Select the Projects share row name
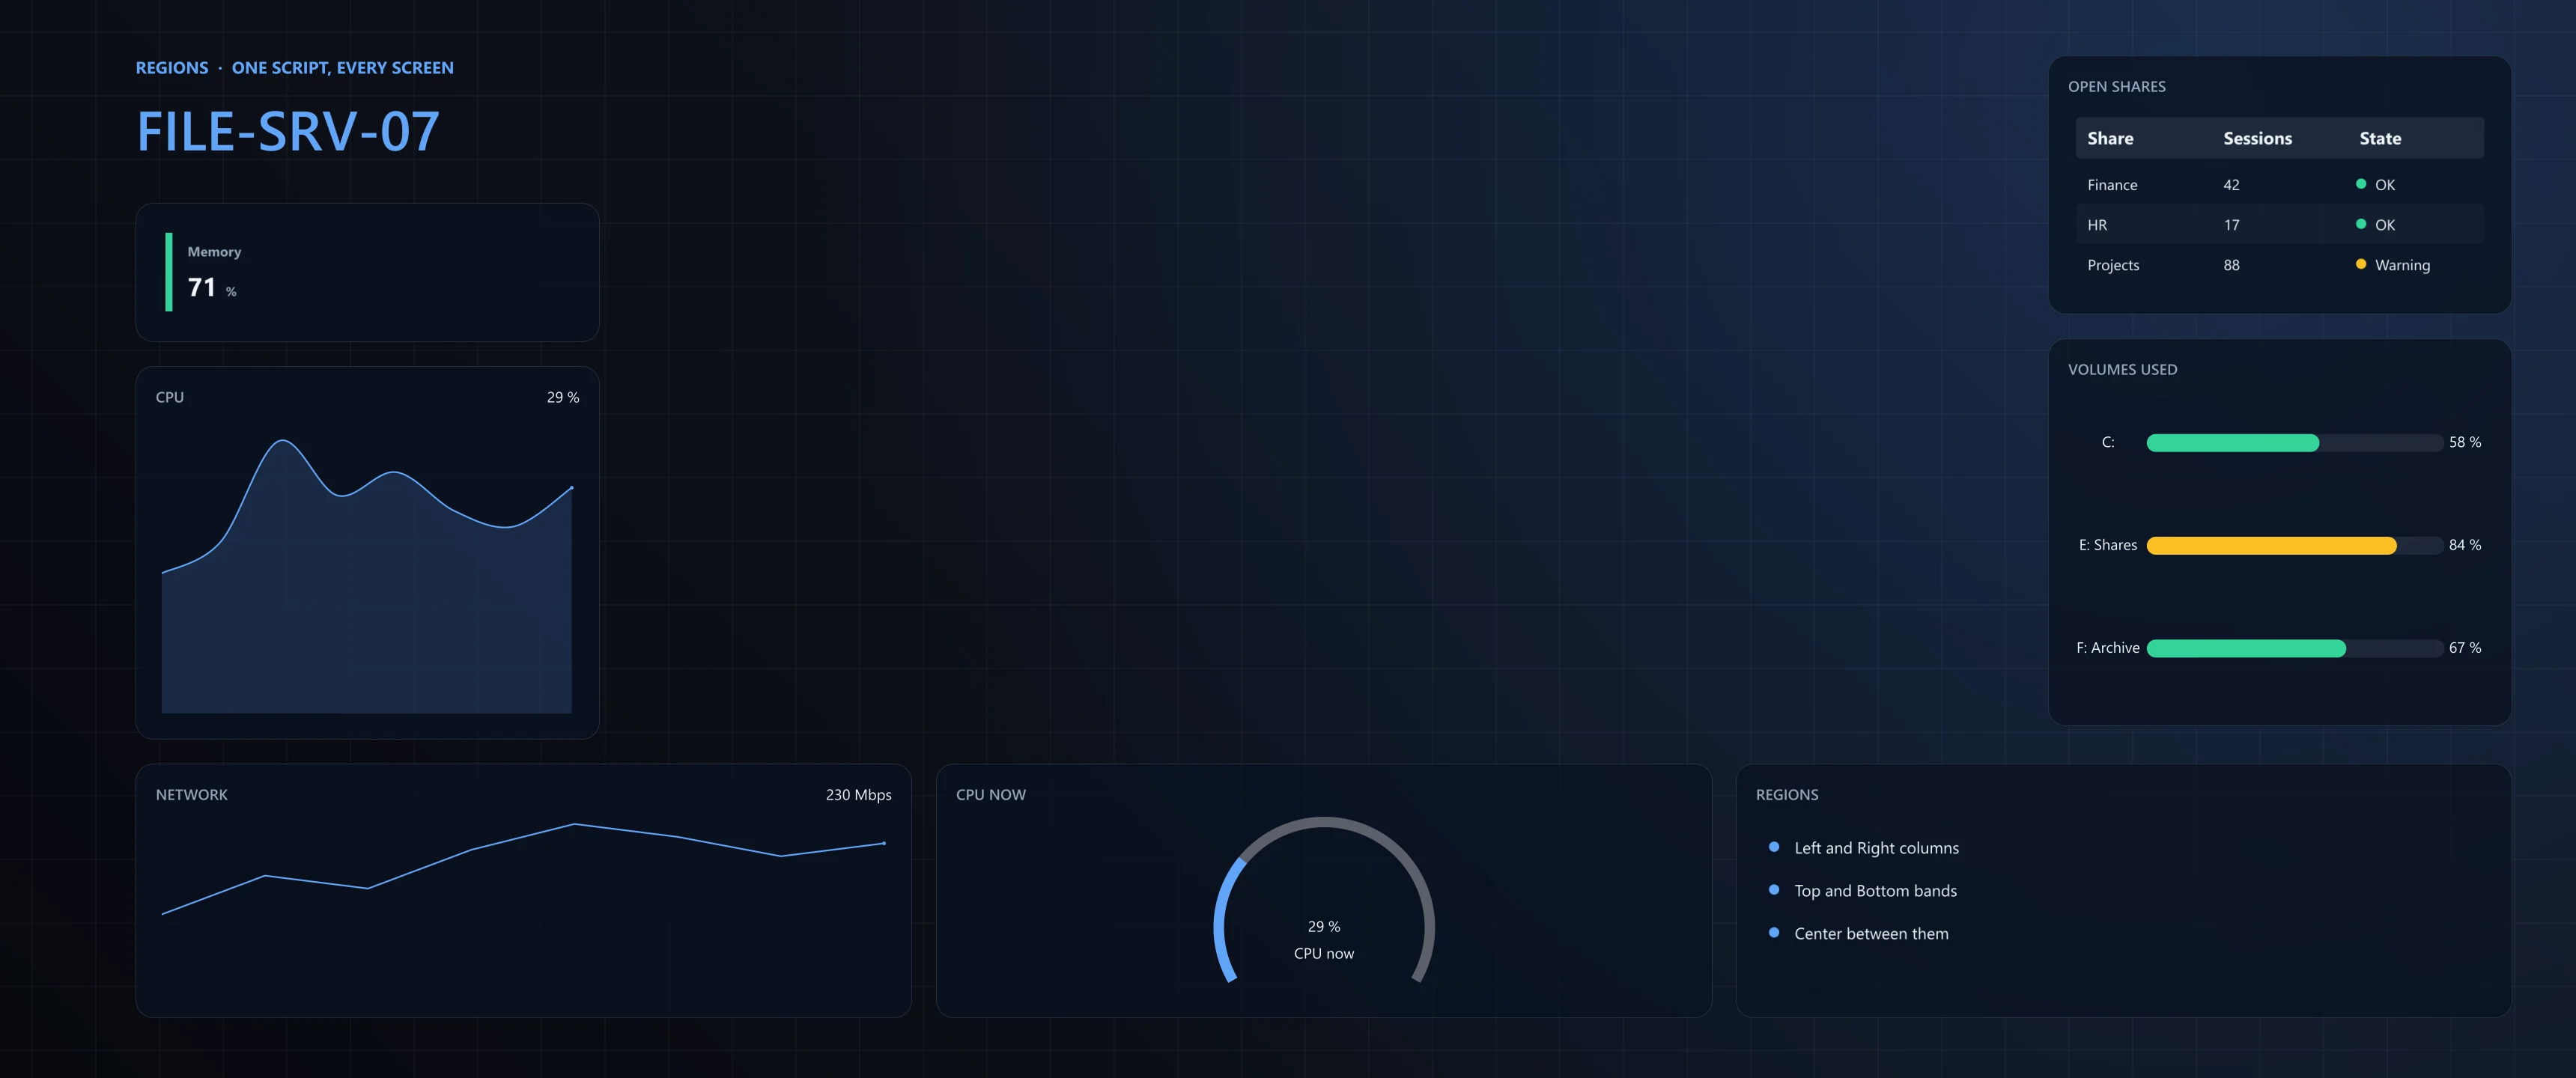Screen dimensions: 2576x1078 pyautogui.click(x=2113, y=265)
